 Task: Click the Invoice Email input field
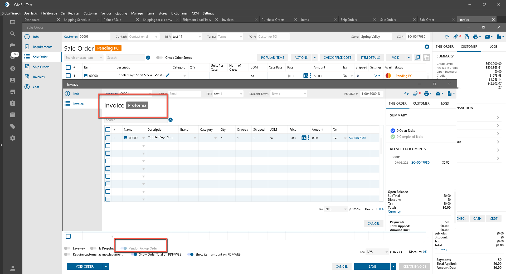(x=184, y=94)
